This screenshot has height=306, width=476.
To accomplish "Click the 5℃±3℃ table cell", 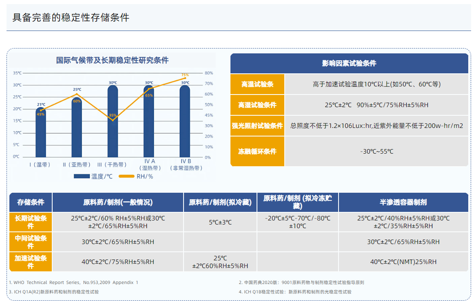I will [220, 222].
